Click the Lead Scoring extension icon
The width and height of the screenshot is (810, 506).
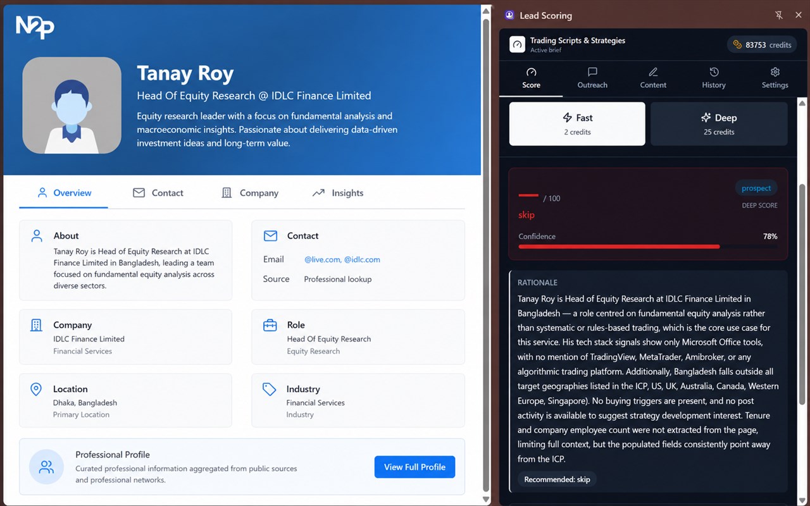click(510, 15)
